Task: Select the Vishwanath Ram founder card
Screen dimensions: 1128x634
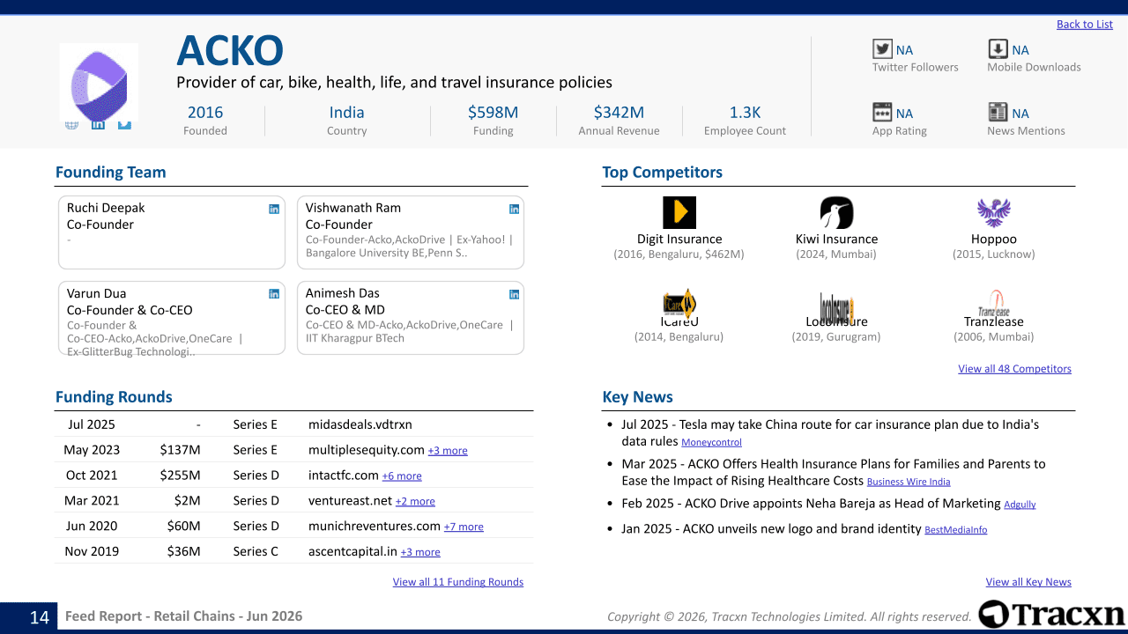Action: click(x=411, y=232)
